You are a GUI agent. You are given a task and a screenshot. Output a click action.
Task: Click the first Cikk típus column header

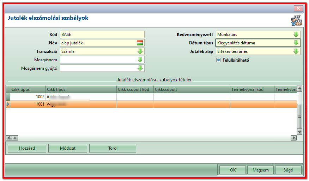(x=28, y=89)
